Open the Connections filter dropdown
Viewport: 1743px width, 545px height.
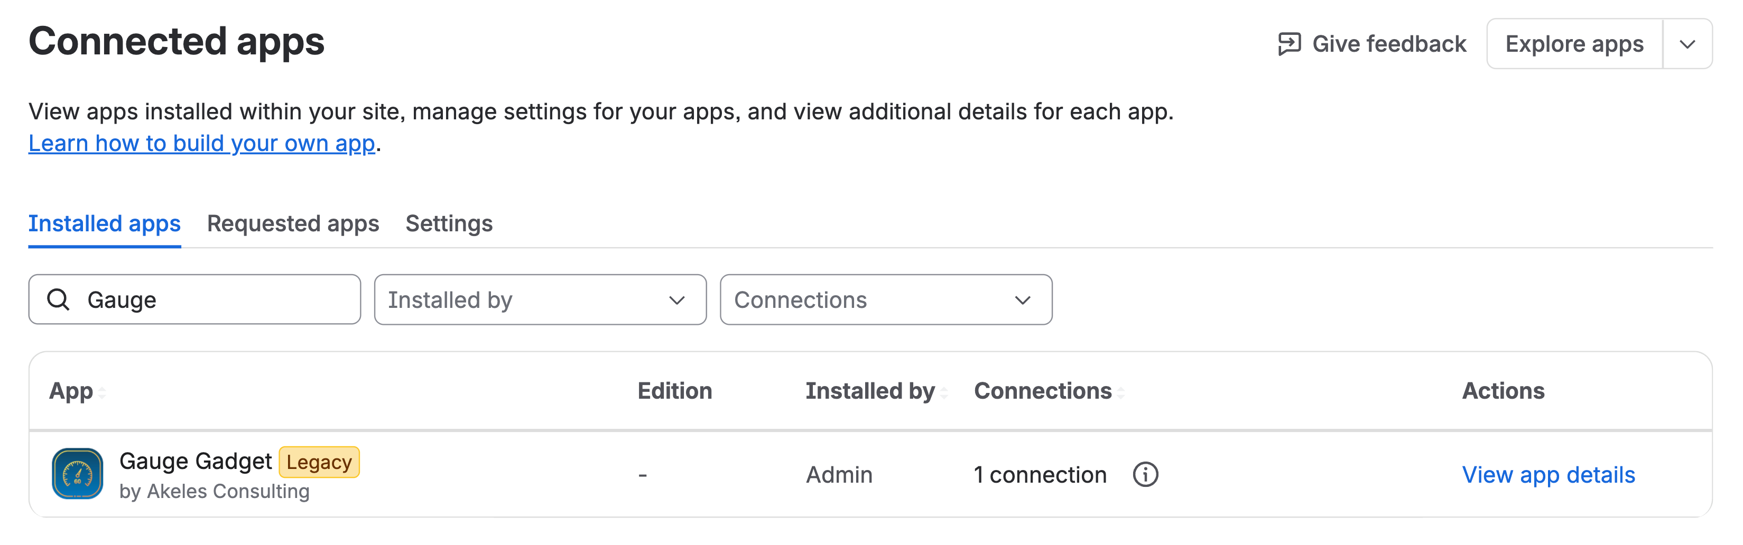tap(886, 299)
